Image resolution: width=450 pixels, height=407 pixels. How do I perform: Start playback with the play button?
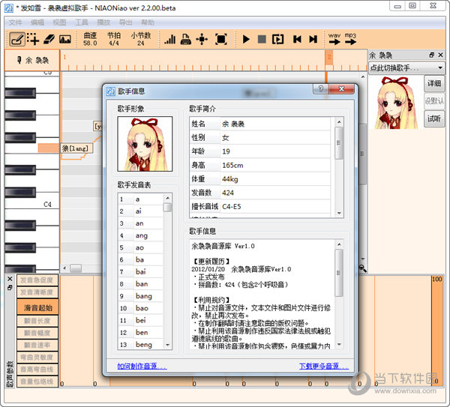(246, 39)
